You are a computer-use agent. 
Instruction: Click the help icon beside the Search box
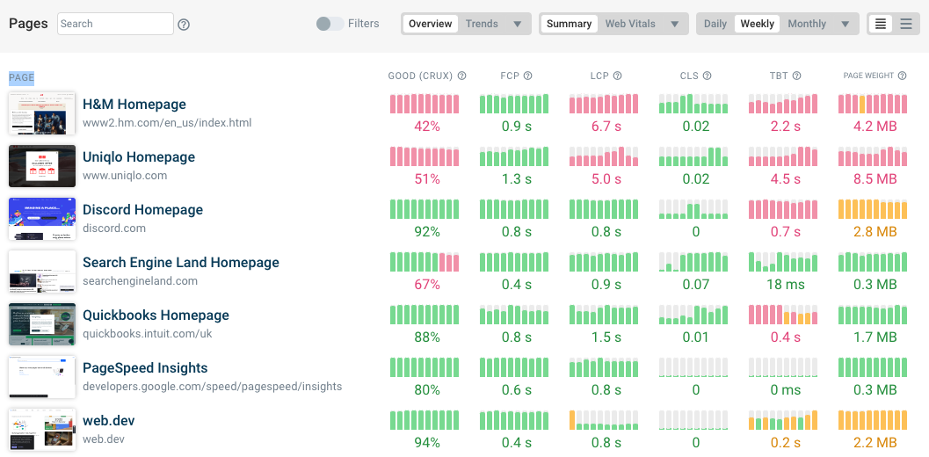pos(184,25)
